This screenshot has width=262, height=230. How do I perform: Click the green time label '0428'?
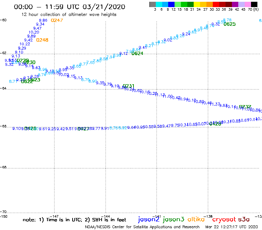215,124
